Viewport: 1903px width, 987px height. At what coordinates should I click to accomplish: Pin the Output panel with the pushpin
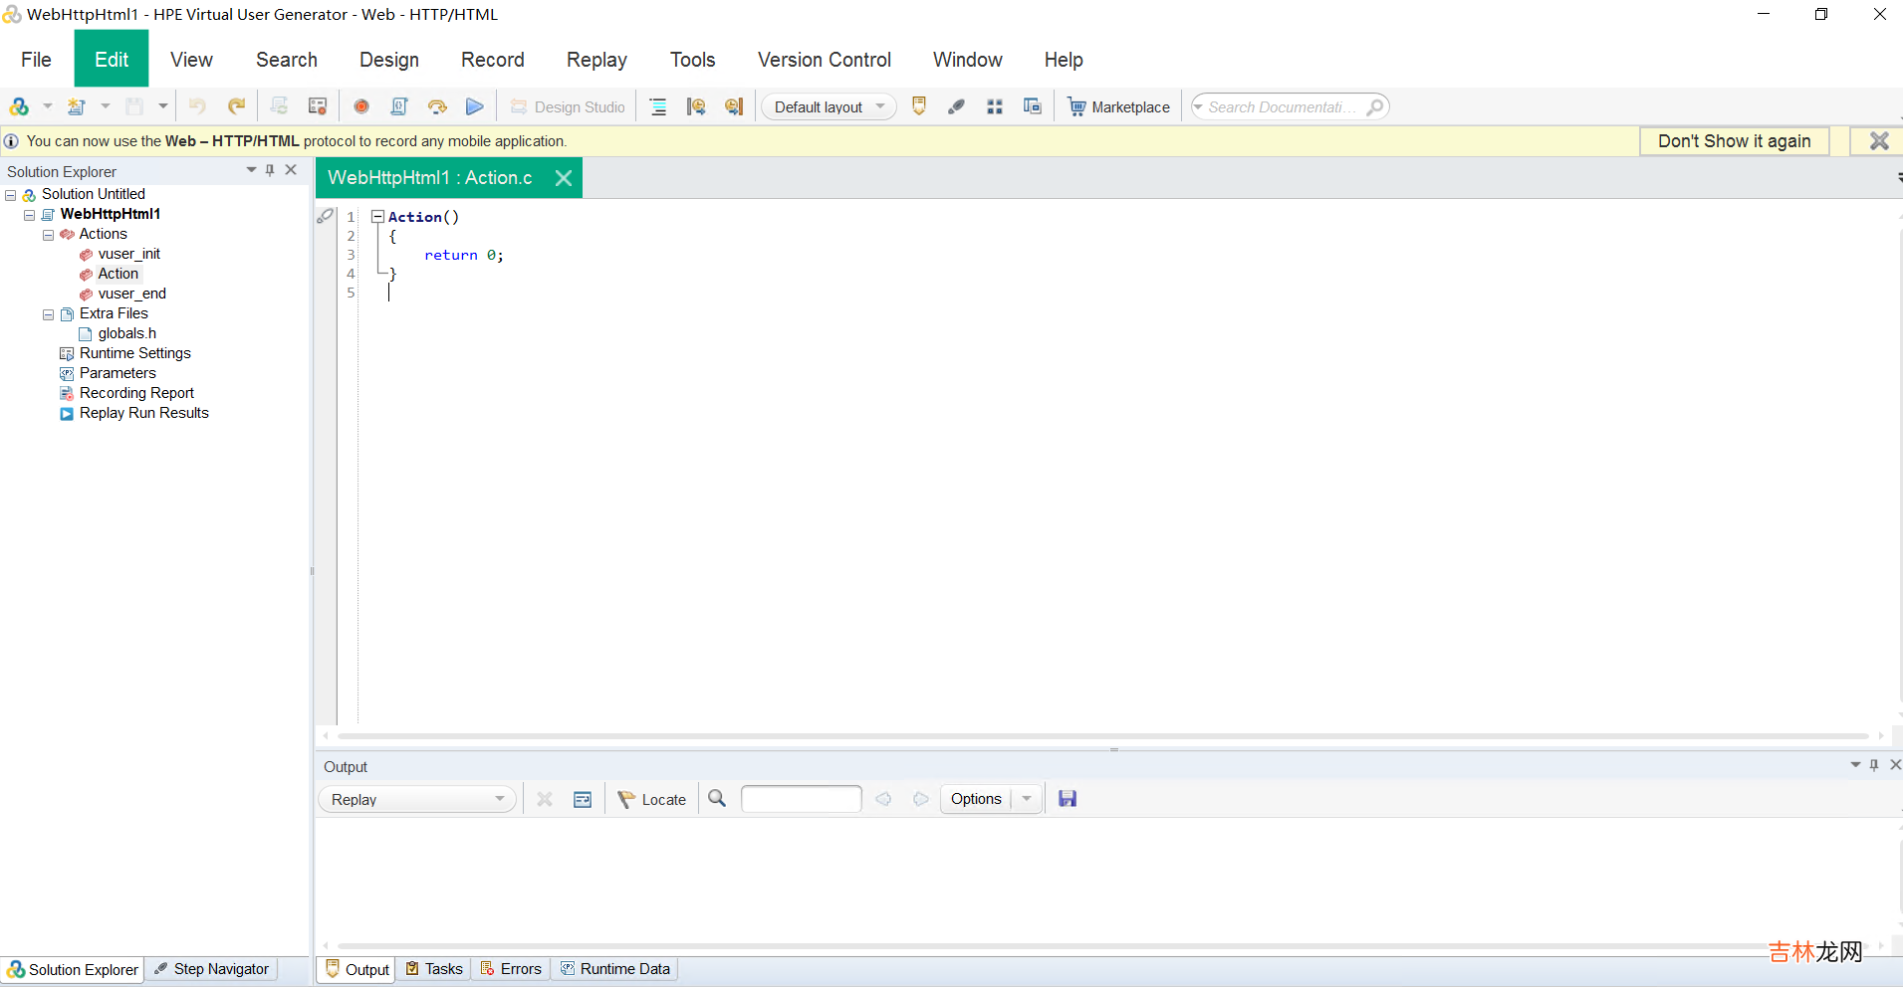click(1874, 765)
